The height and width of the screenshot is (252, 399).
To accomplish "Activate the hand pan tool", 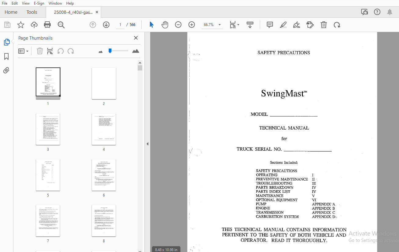I will tap(165, 25).
